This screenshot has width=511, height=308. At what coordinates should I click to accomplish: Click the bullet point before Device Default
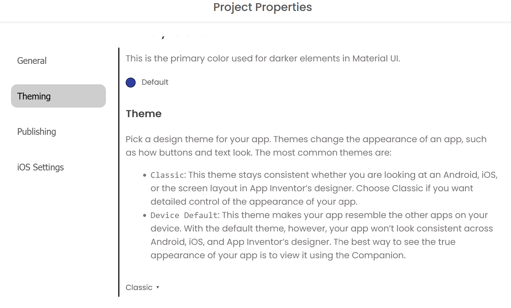pos(145,215)
